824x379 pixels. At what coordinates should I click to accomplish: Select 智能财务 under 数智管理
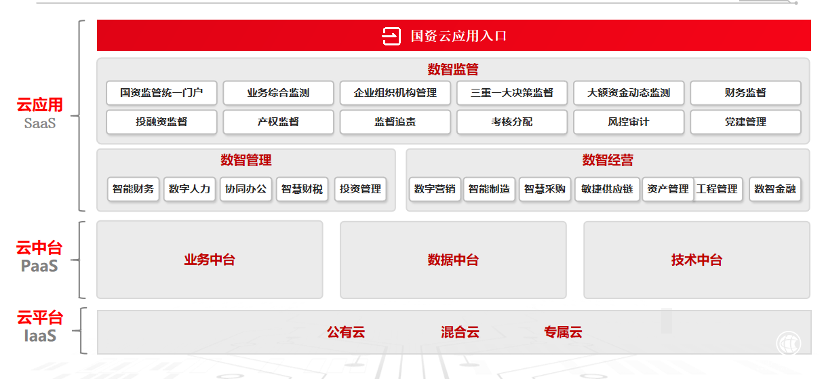[x=133, y=189]
